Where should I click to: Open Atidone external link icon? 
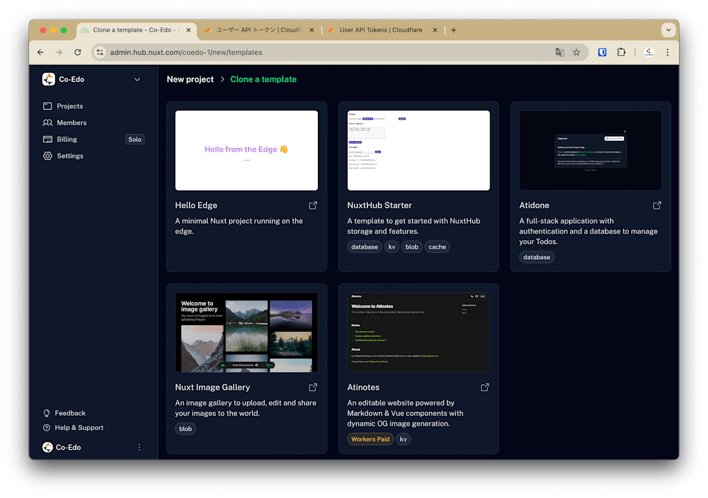pos(657,205)
